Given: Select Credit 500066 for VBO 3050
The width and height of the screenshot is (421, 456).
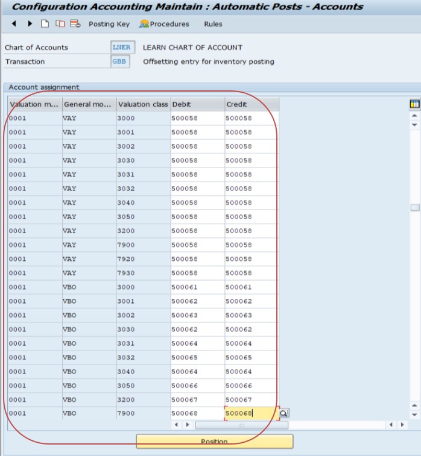Looking at the screenshot, I should click(251, 386).
